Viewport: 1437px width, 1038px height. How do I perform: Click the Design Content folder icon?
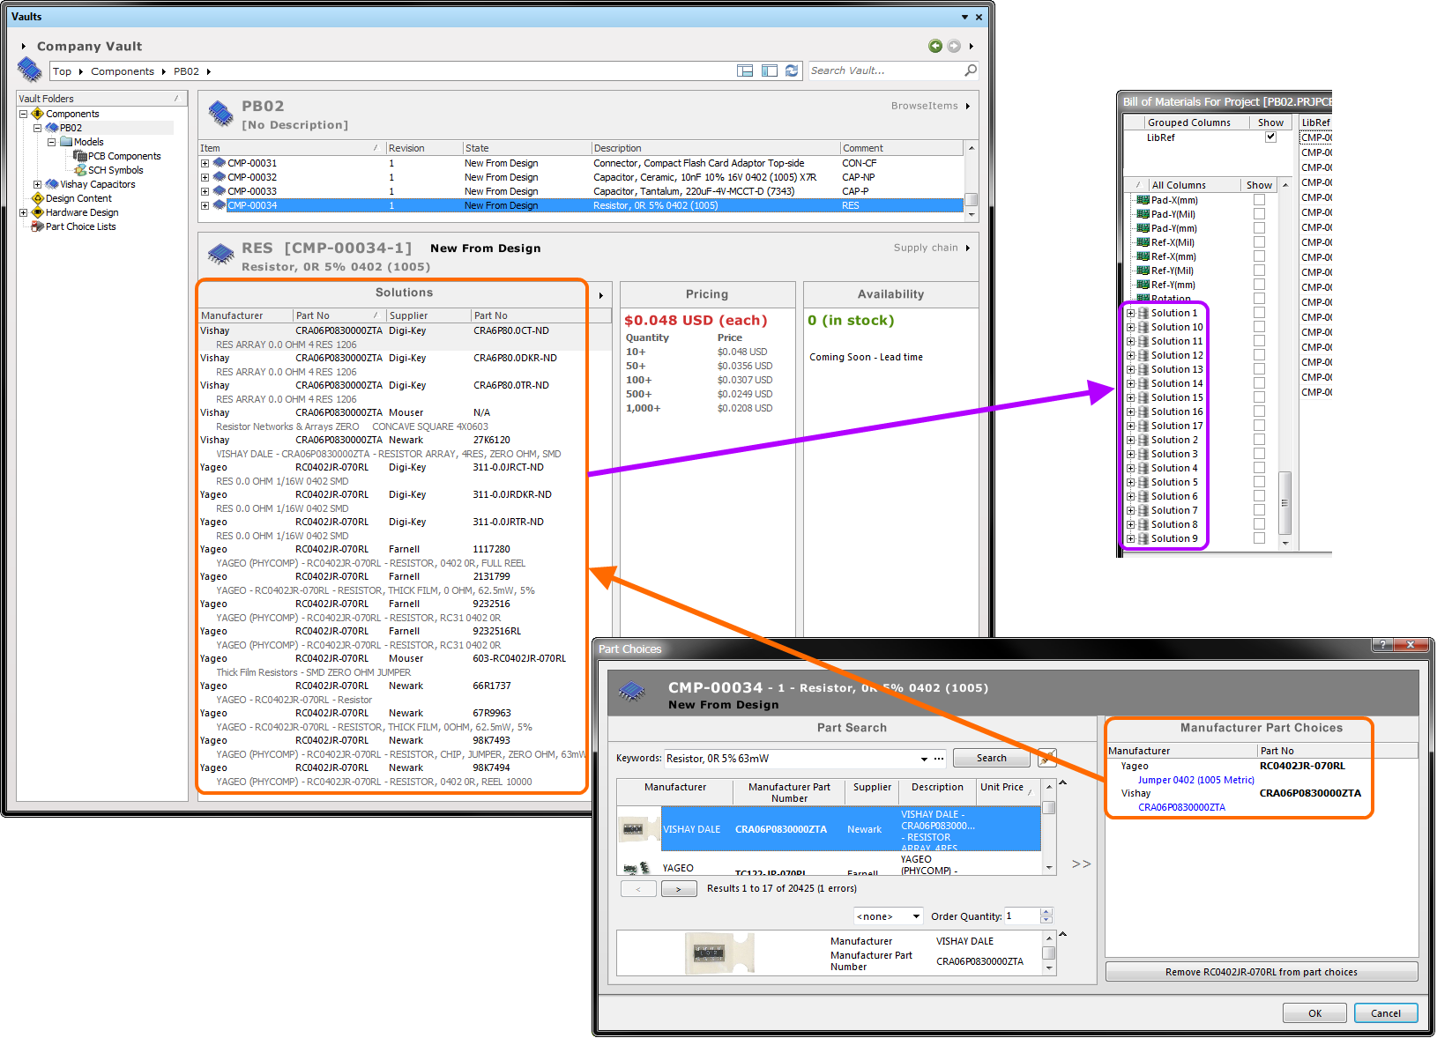click(38, 198)
